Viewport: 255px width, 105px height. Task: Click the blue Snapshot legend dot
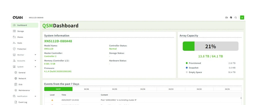click(x=187, y=67)
